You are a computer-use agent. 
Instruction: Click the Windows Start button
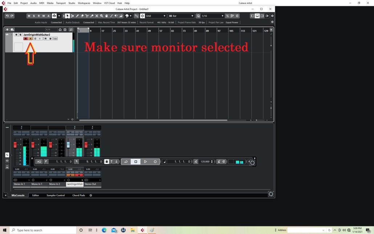point(4,230)
